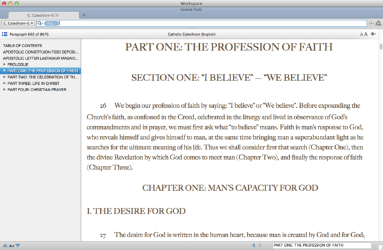Click the Paragraph 602 of 8676 indicator
Image resolution: width=383 pixels, height=250 pixels.
(29, 34)
